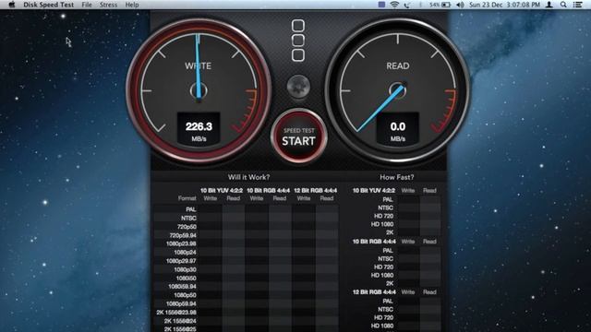Click the Speed Test START button
The width and height of the screenshot is (591, 332).
point(298,136)
